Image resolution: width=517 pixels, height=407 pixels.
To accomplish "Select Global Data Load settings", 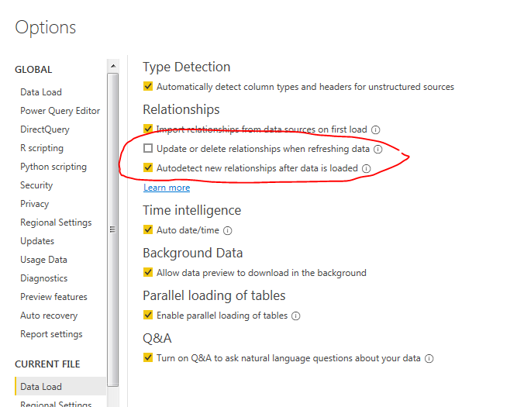I will [41, 92].
